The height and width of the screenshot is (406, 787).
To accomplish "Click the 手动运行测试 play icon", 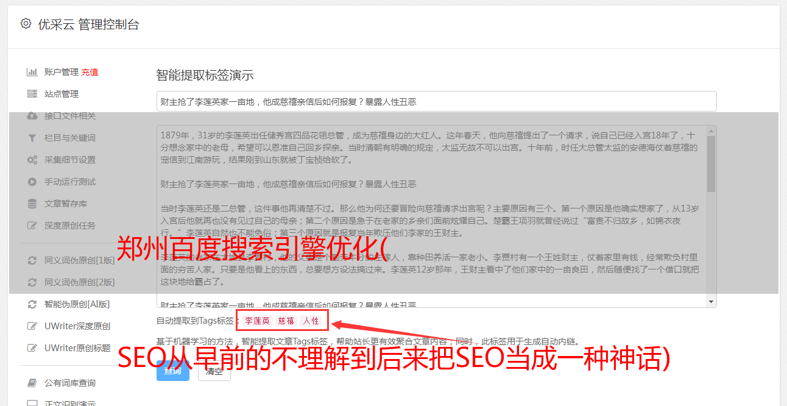I will (32, 182).
